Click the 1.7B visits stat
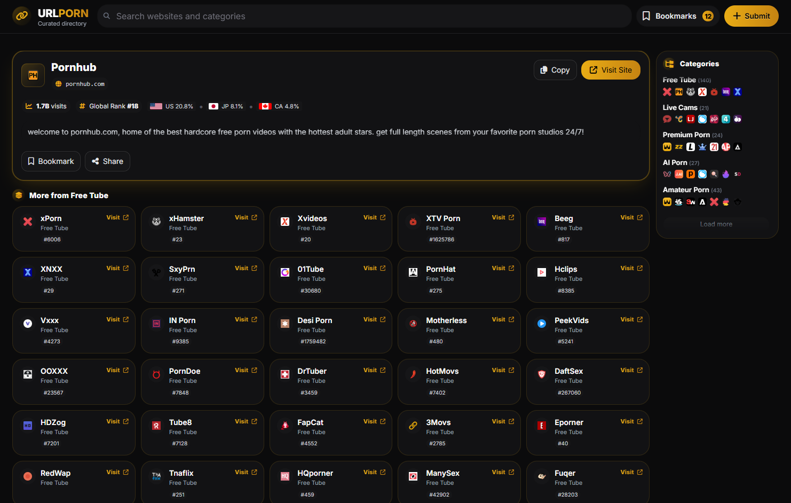Screen dimensions: 791x503 [46, 106]
